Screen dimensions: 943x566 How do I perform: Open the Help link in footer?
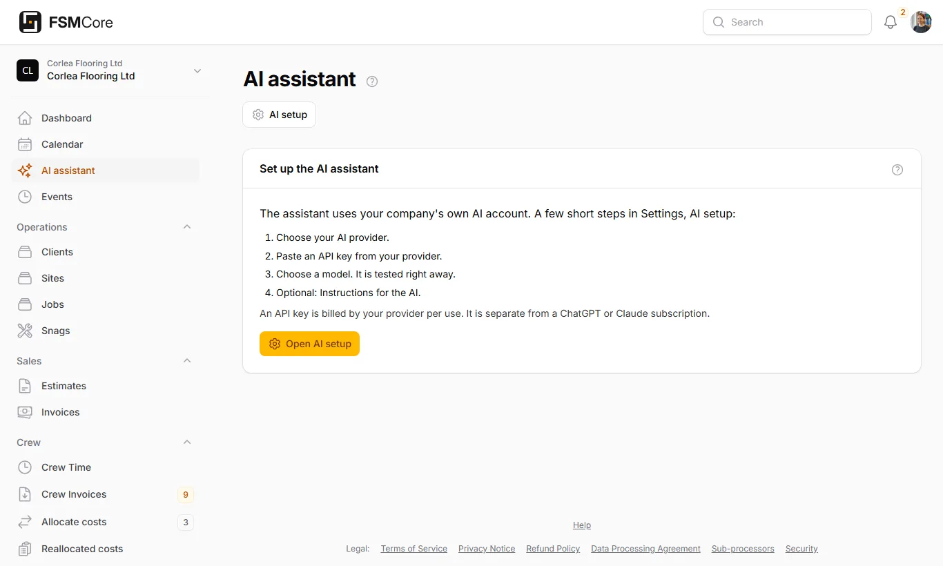point(582,525)
